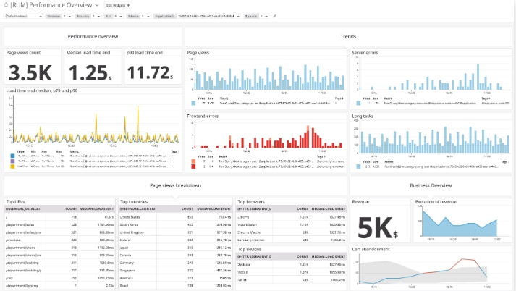This screenshot has height=291, width=516.
Task: Click the Frontend errors widget title
Action: click(203, 117)
